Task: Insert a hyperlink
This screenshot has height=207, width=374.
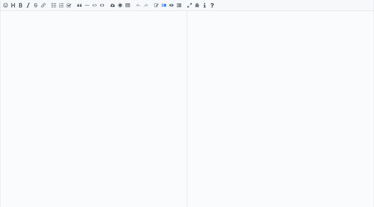Action: [x=43, y=5]
